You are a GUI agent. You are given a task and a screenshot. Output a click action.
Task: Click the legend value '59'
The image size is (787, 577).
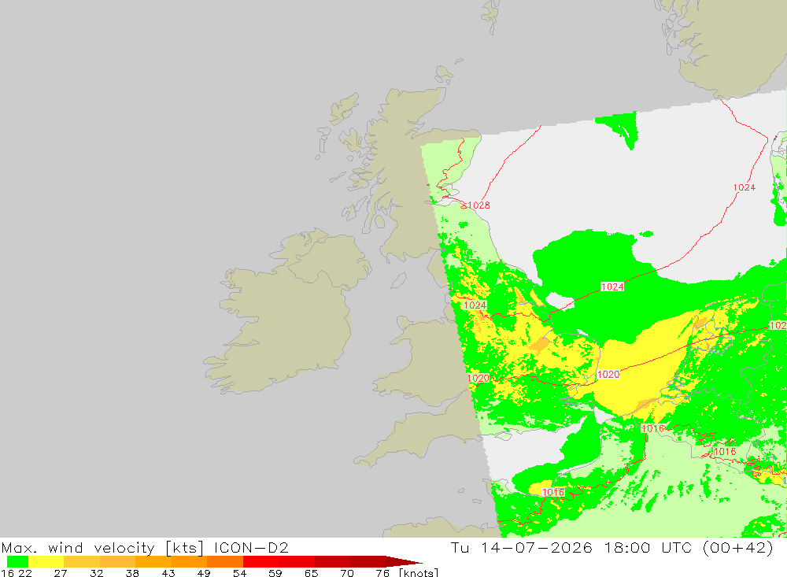click(275, 573)
